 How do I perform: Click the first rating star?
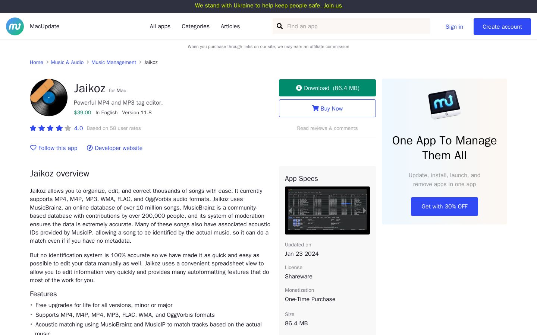point(33,128)
